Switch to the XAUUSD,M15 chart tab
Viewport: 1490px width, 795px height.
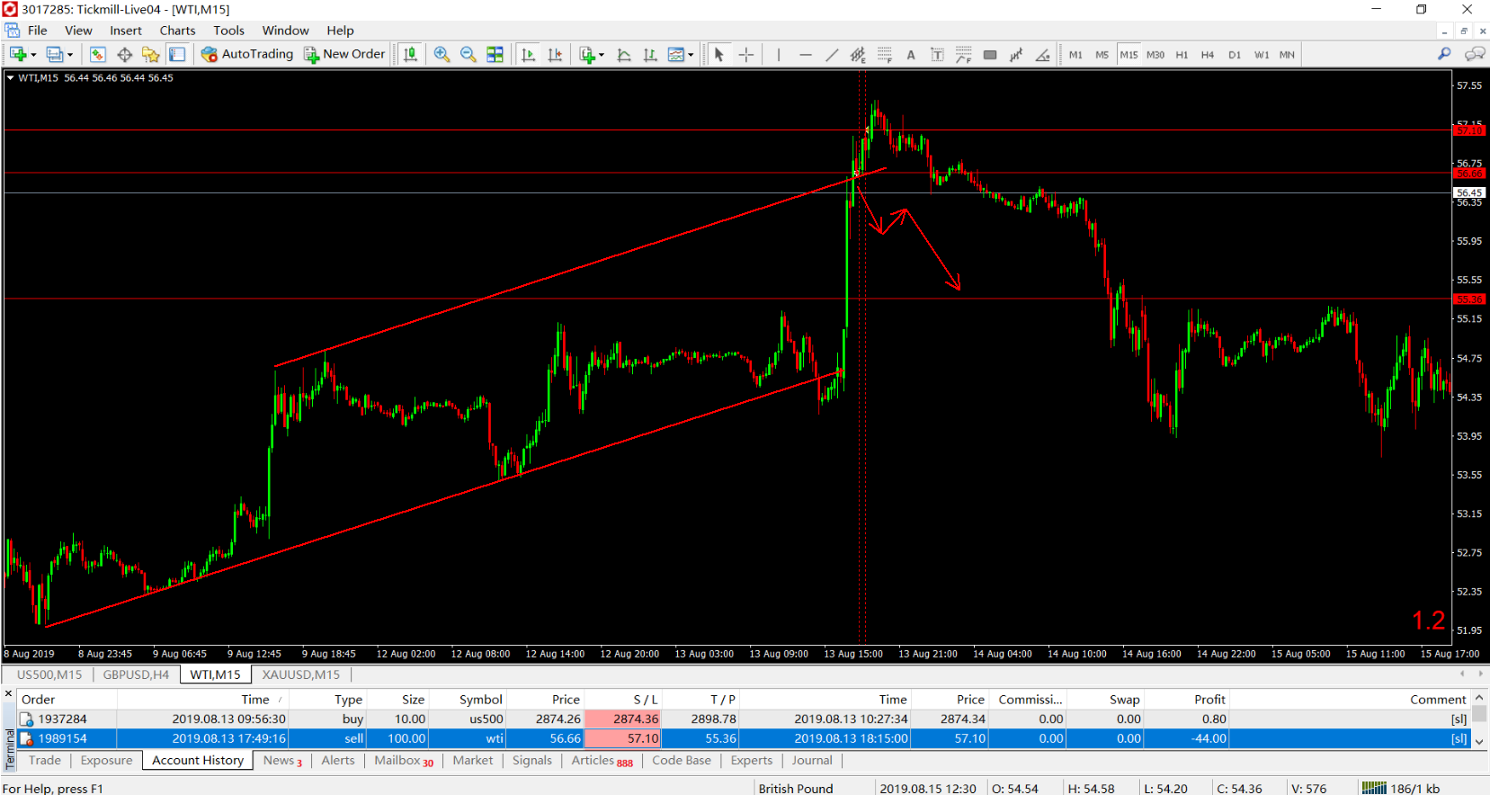click(x=301, y=674)
